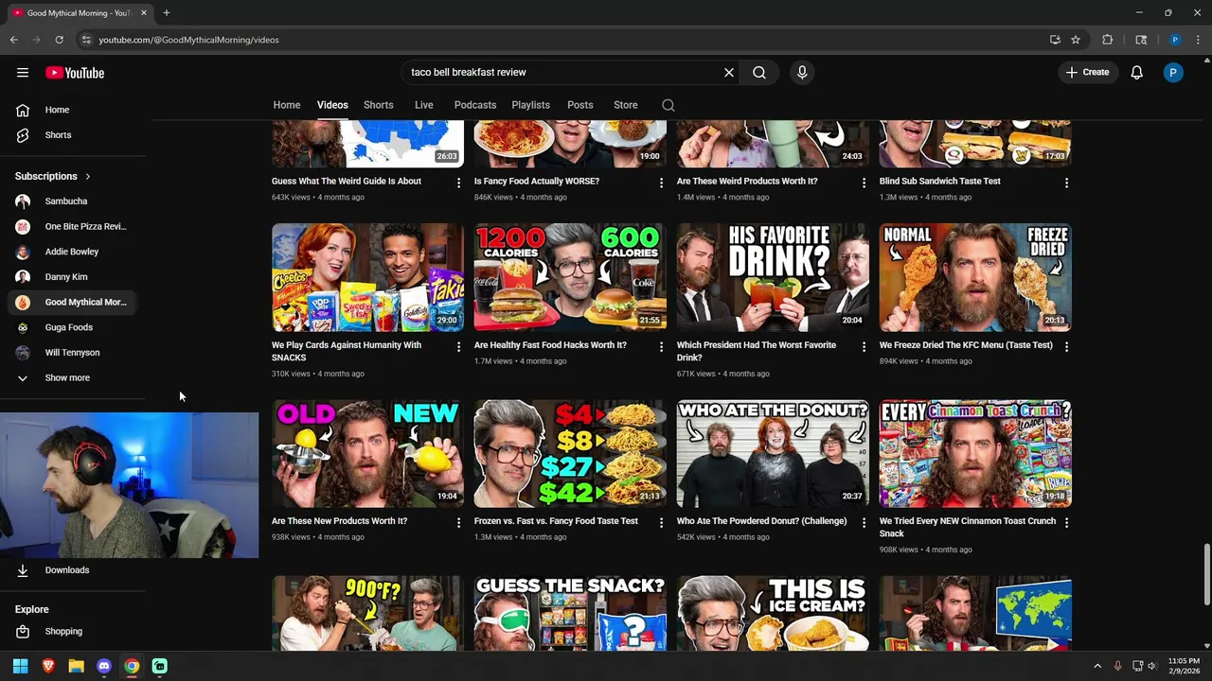Select the Videos tab
The width and height of the screenshot is (1212, 681).
[332, 105]
